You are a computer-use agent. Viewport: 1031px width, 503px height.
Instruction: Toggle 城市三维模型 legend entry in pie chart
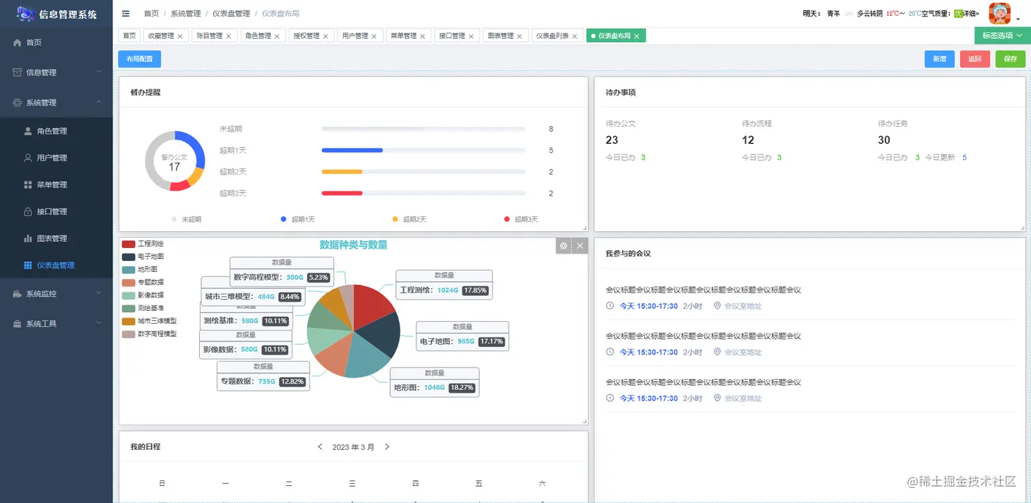[x=149, y=321]
